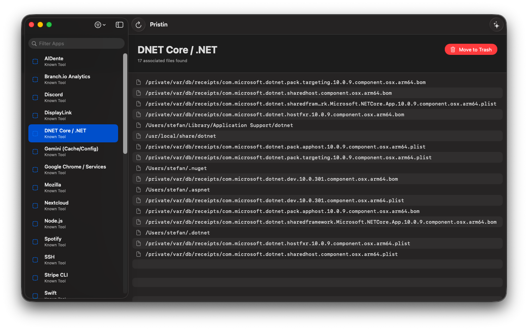Select the hostfxr.10.0.9 .bom path
Viewport: 528px width, 330px height.
tap(275, 114)
